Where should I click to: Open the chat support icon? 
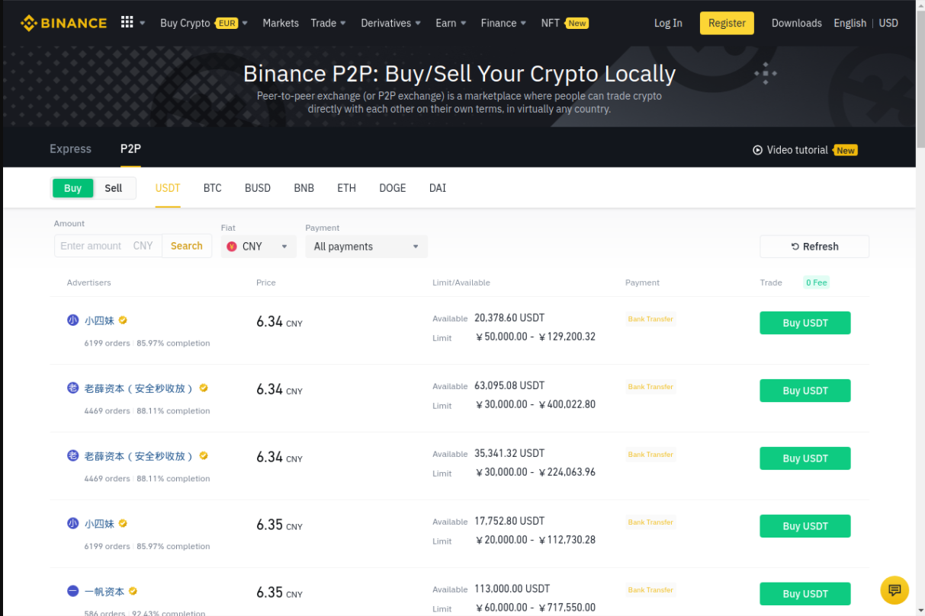click(x=894, y=590)
